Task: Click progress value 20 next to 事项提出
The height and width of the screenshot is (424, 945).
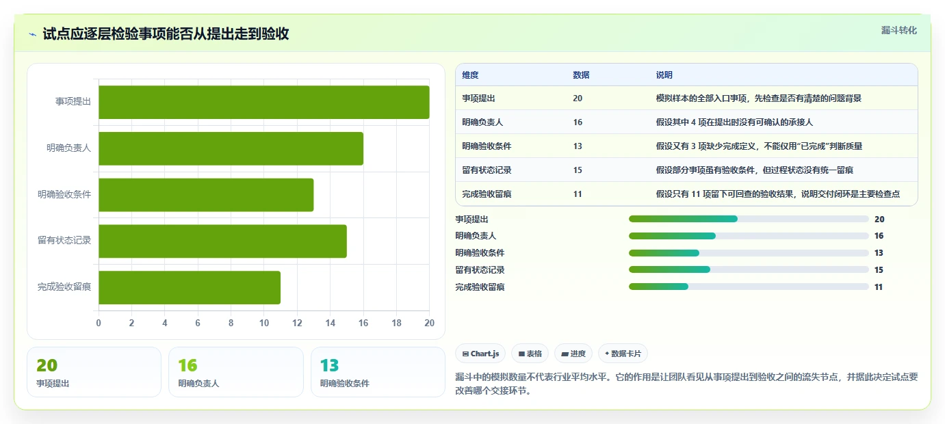Action: tap(879, 219)
